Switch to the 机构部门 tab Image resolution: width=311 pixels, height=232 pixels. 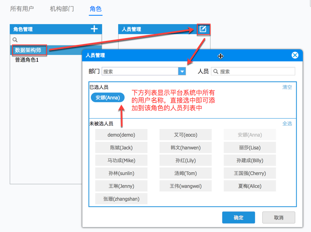coord(62,9)
